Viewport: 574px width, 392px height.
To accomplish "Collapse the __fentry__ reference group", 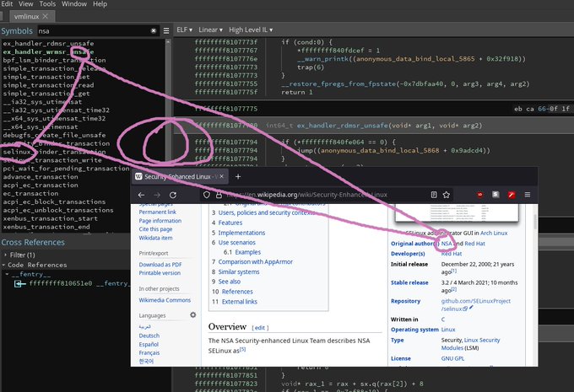I will [8, 274].
